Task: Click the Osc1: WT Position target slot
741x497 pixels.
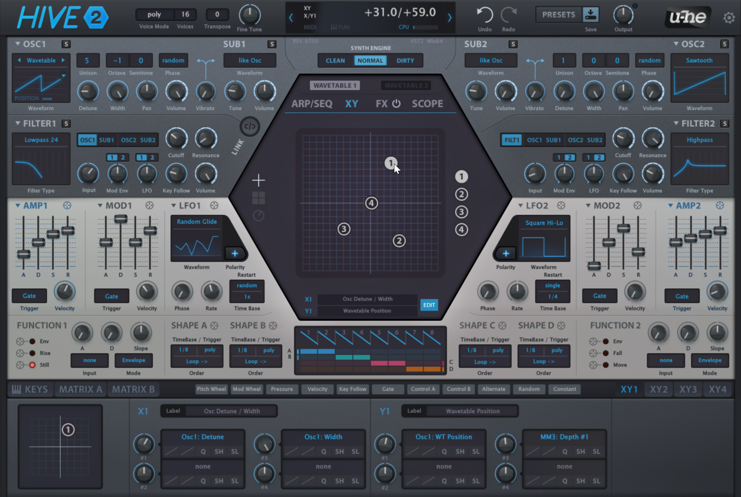Action: click(443, 437)
